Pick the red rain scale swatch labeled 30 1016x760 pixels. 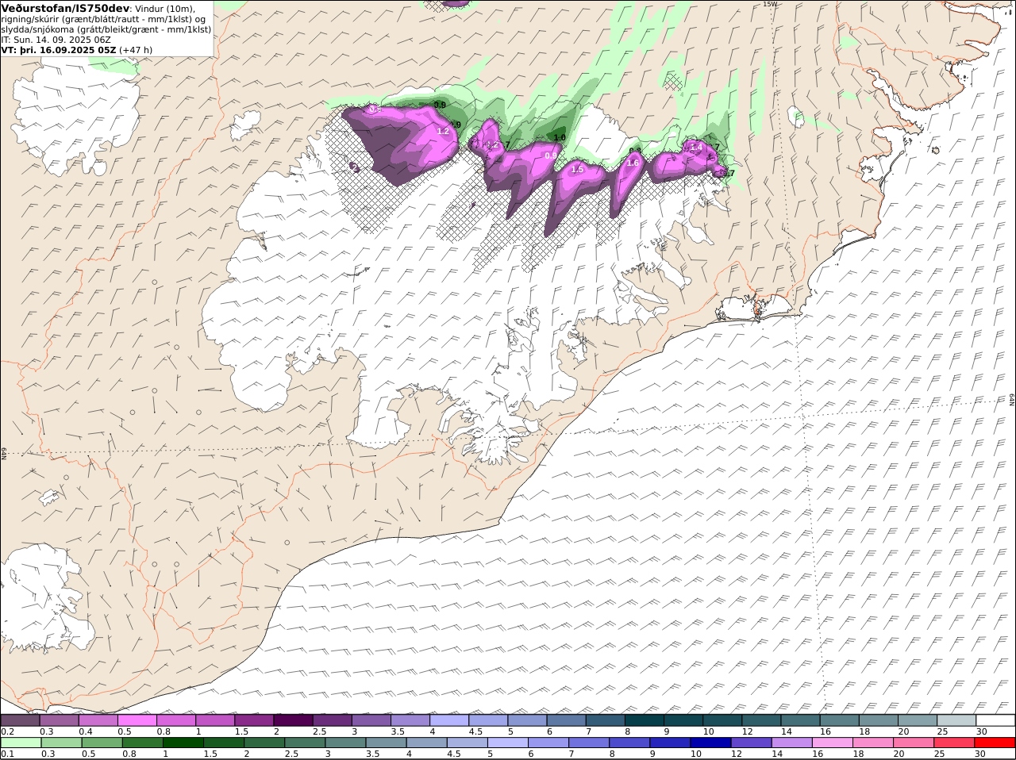(994, 743)
